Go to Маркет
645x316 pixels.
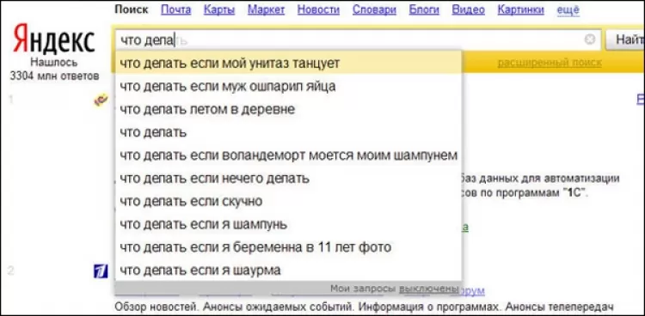[266, 9]
